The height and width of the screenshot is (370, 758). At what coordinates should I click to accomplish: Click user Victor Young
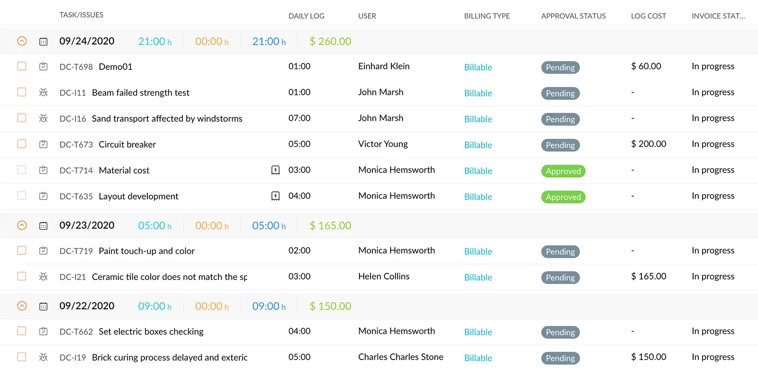pyautogui.click(x=383, y=144)
